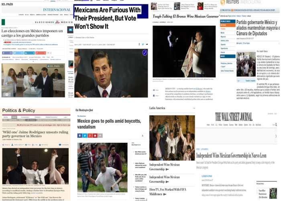Email the Washington Post article
The height and width of the screenshot is (201, 281).
[x=95, y=135]
